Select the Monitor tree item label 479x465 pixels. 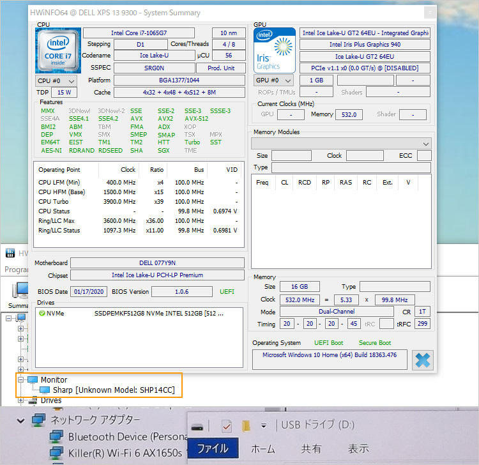54,380
